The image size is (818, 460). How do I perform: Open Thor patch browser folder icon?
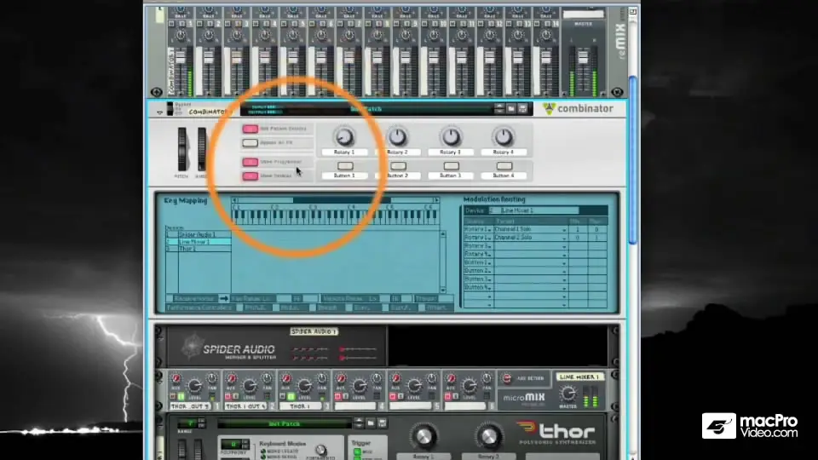[371, 423]
